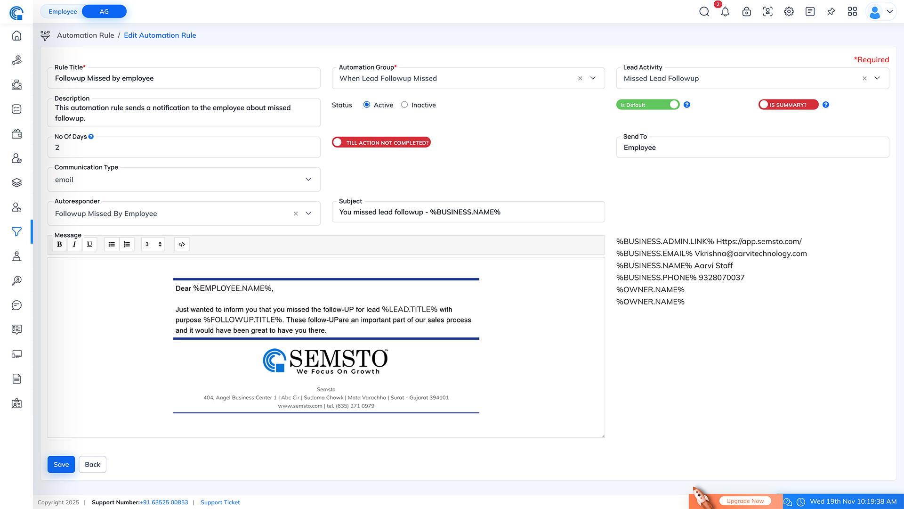Open the apps grid icon
Viewport: 904px width, 509px height.
(852, 12)
